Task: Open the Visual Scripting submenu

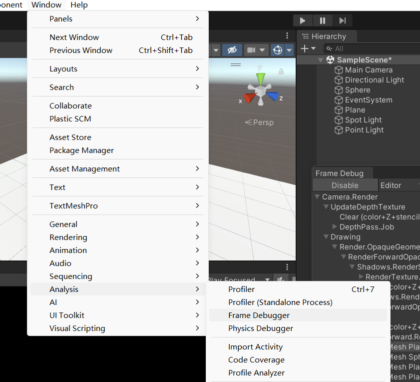Action: click(x=118, y=328)
